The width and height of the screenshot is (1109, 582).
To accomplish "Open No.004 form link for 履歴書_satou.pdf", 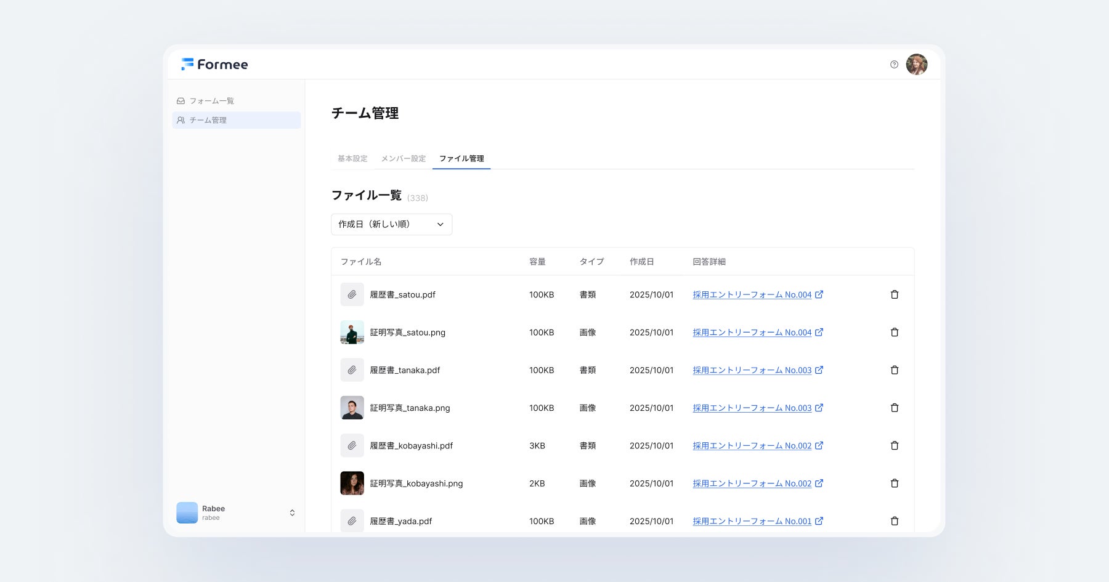I will [x=758, y=294].
